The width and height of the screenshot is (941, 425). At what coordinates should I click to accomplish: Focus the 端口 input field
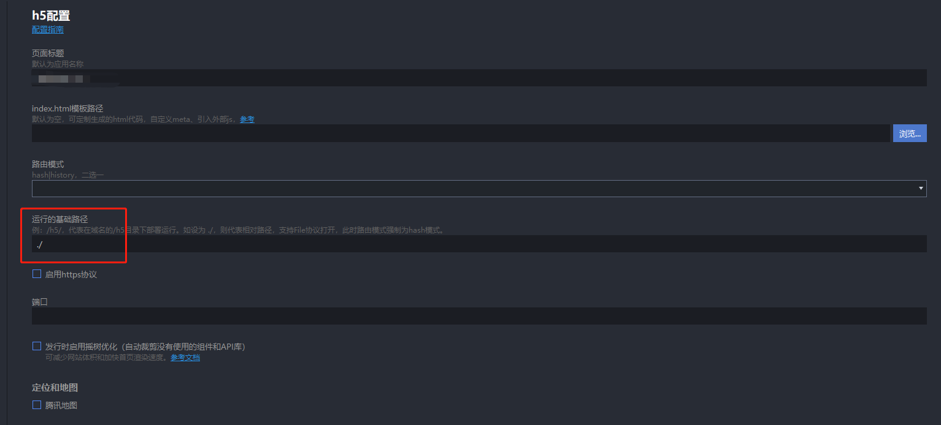pos(479,316)
